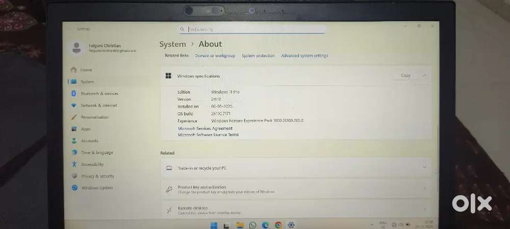Click the Windows Start button
The width and height of the screenshot is (510, 229).
tap(214, 225)
